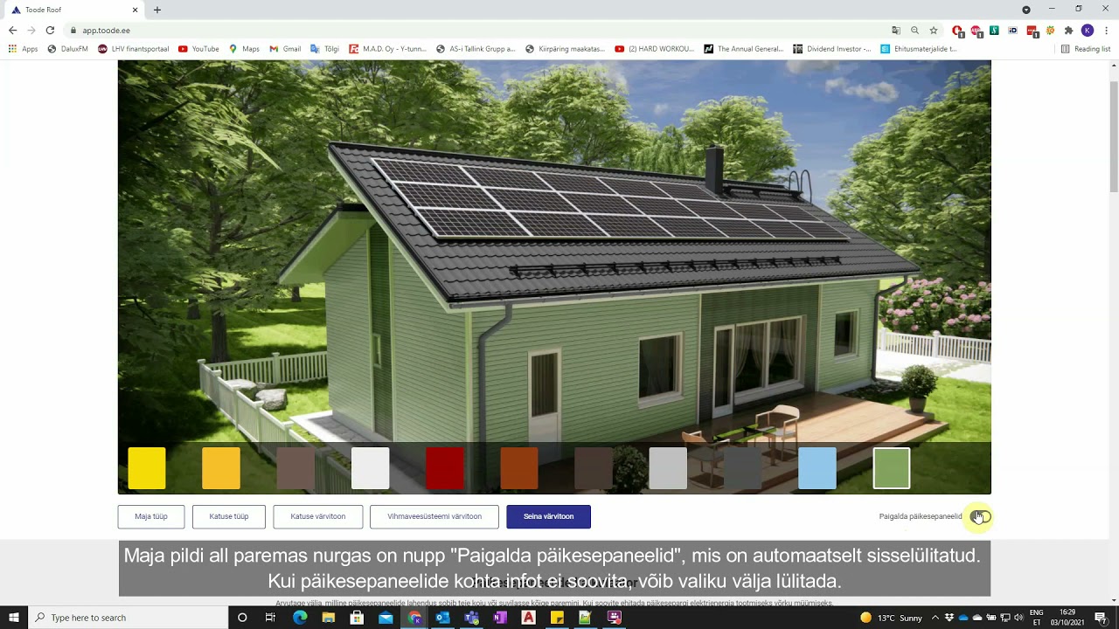Open the Vihmaveesüsteemi värvitoon tab

[434, 516]
